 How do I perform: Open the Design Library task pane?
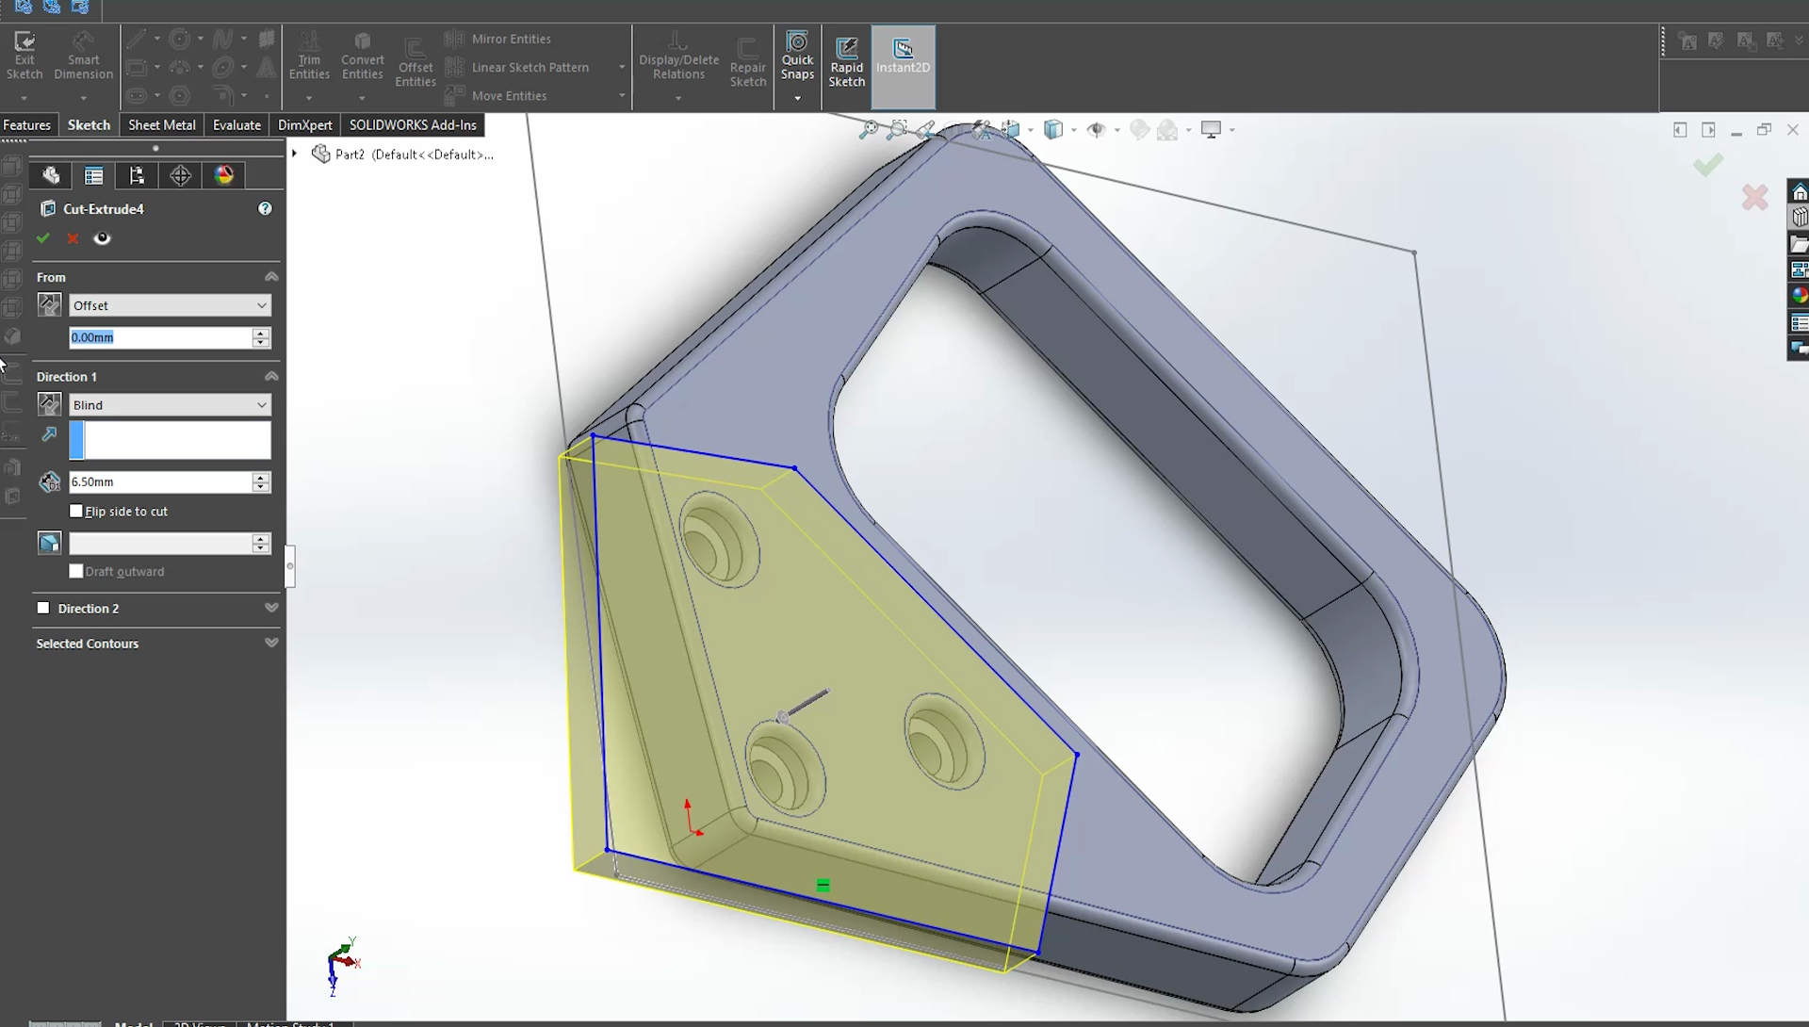[x=1799, y=218]
